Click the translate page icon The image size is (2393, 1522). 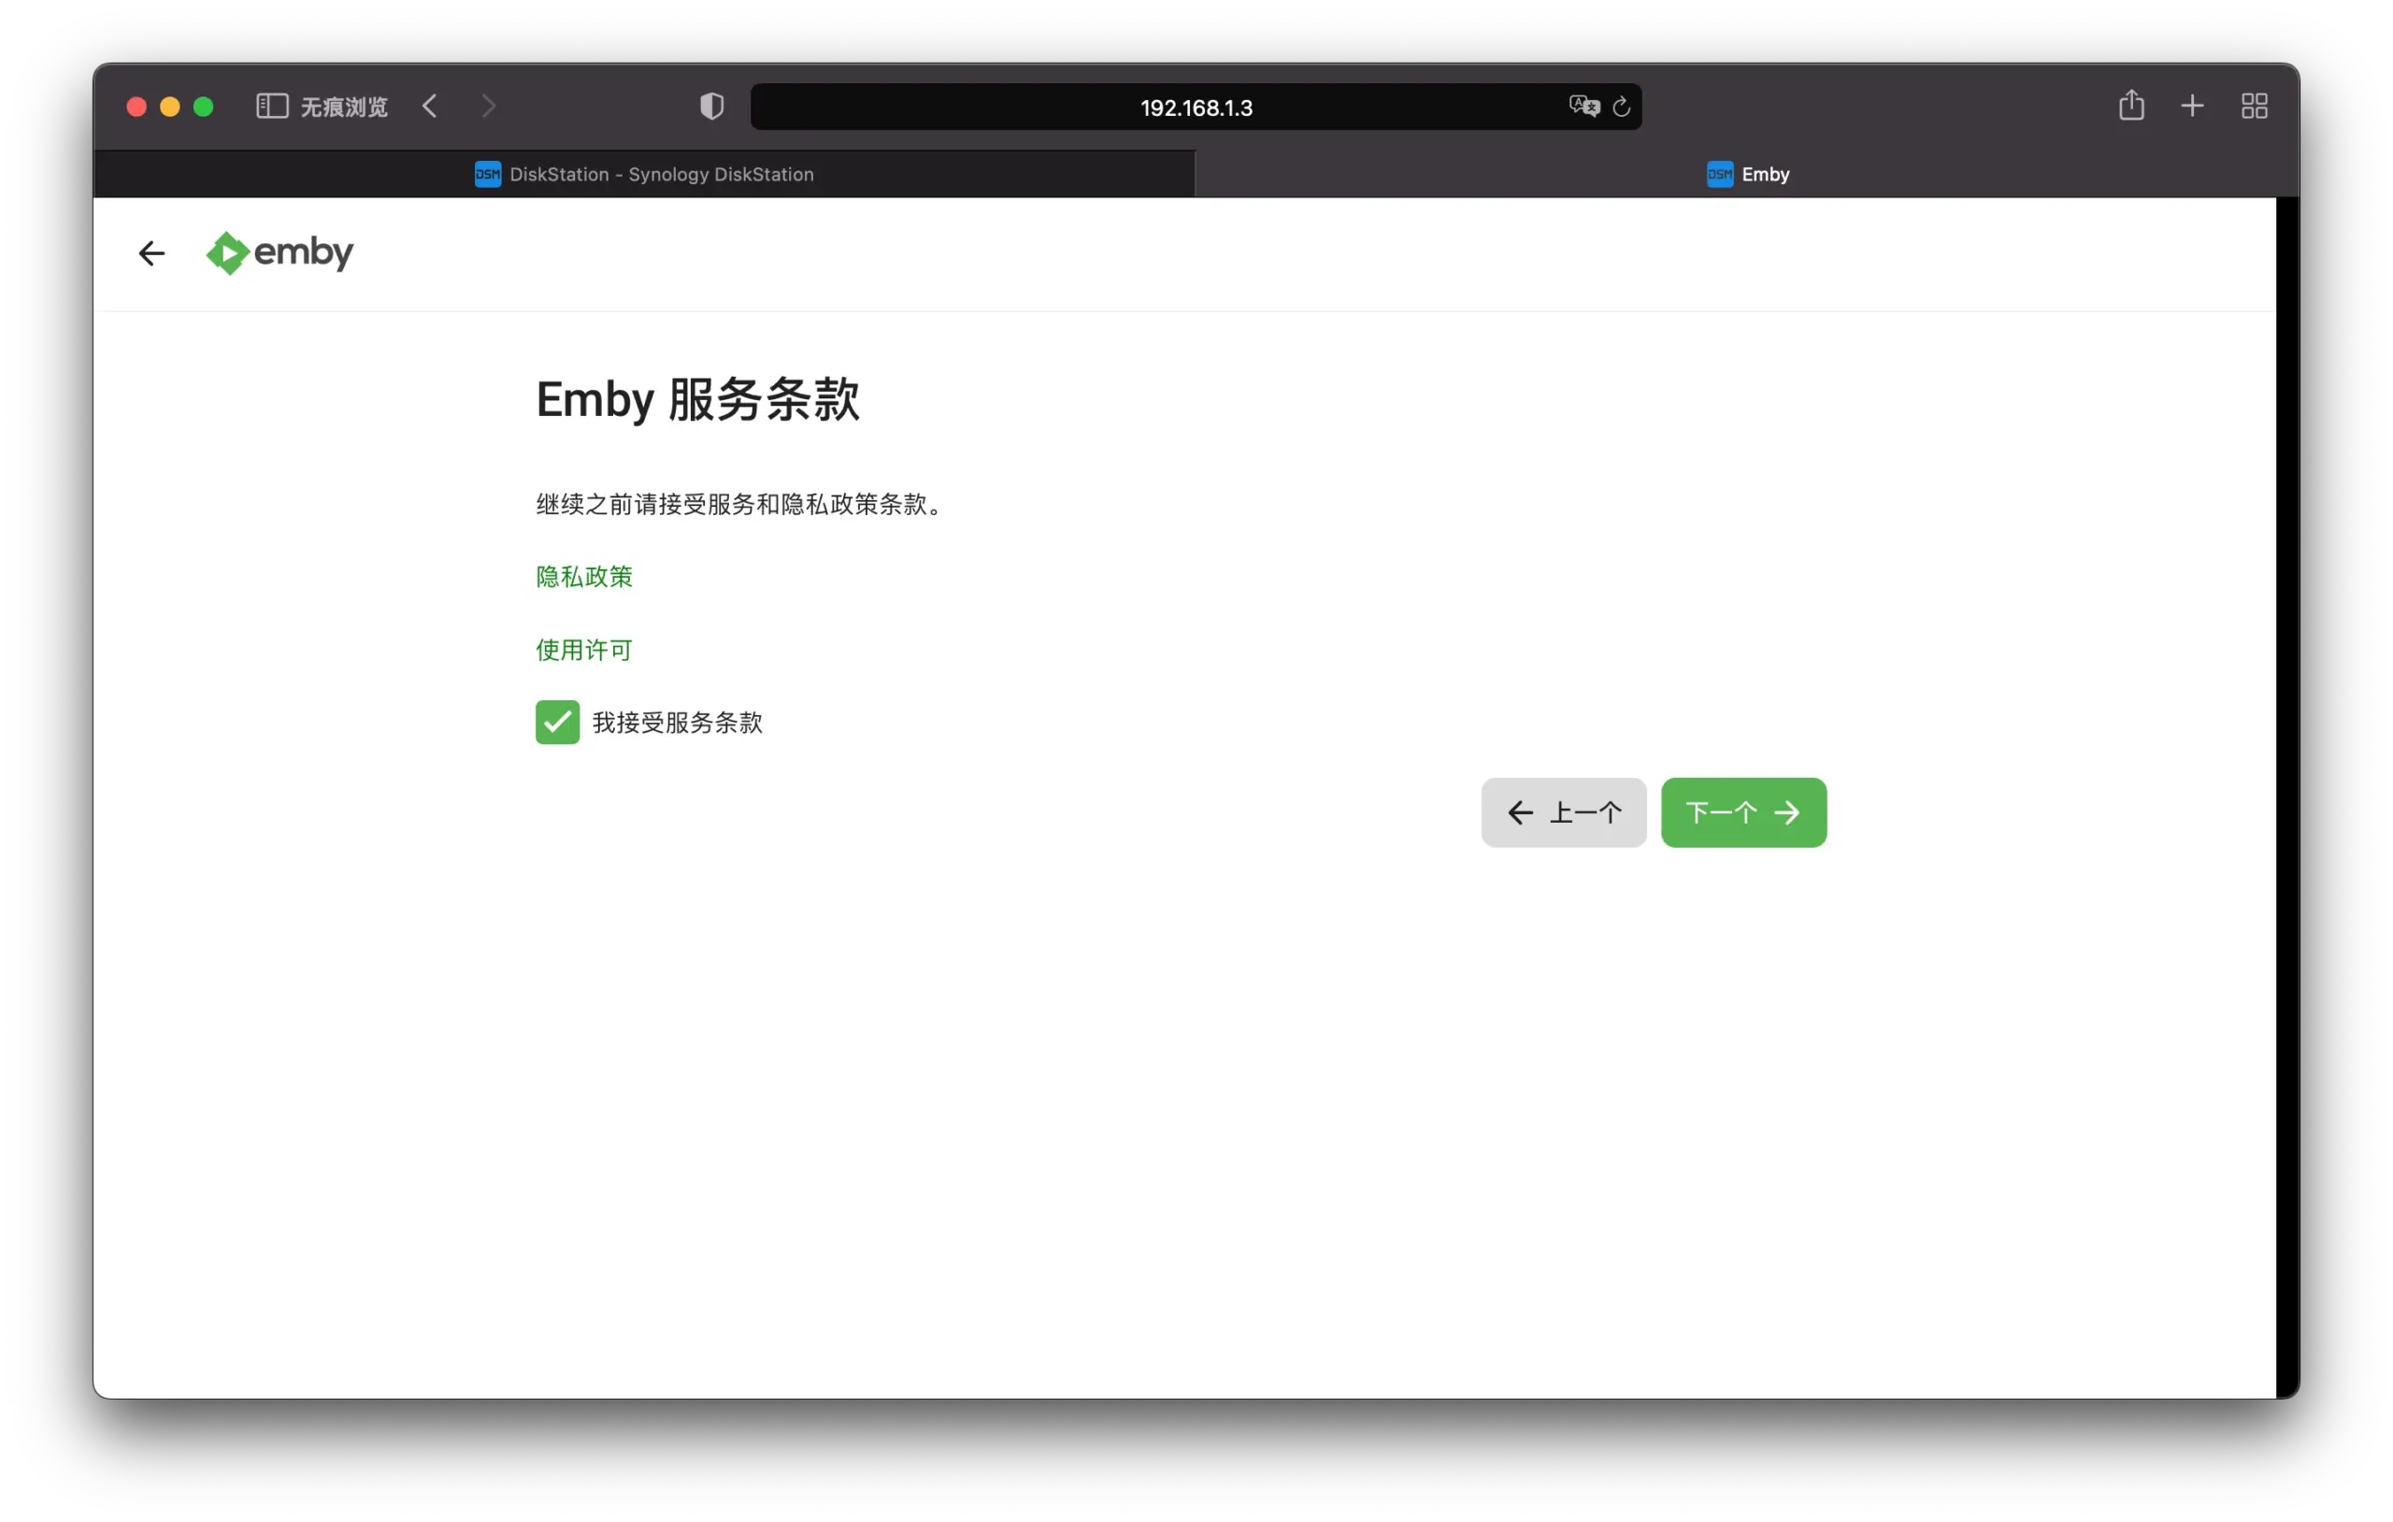[1584, 107]
